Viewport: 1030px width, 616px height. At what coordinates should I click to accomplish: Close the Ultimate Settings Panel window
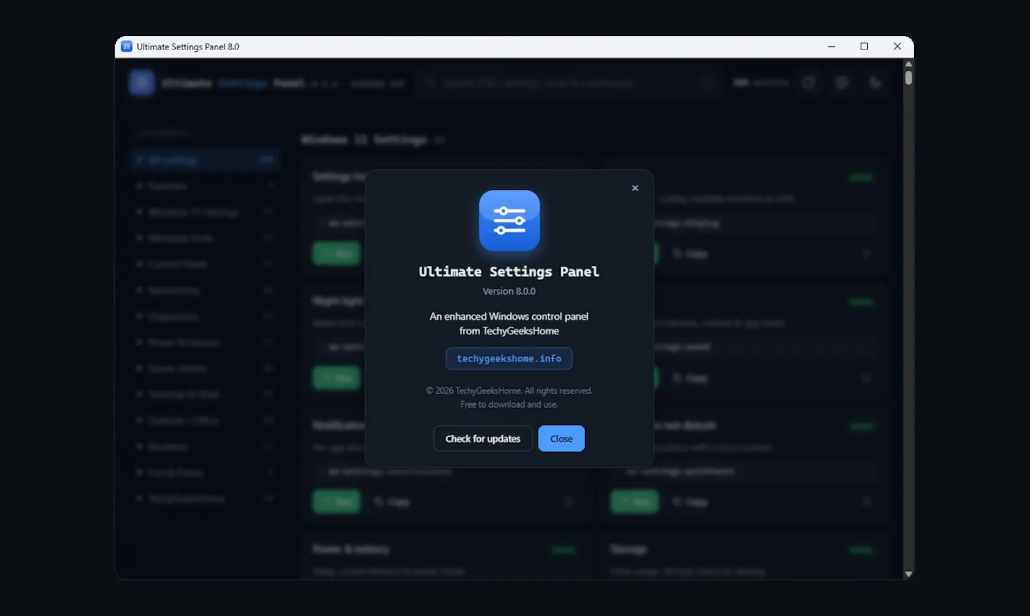897,46
